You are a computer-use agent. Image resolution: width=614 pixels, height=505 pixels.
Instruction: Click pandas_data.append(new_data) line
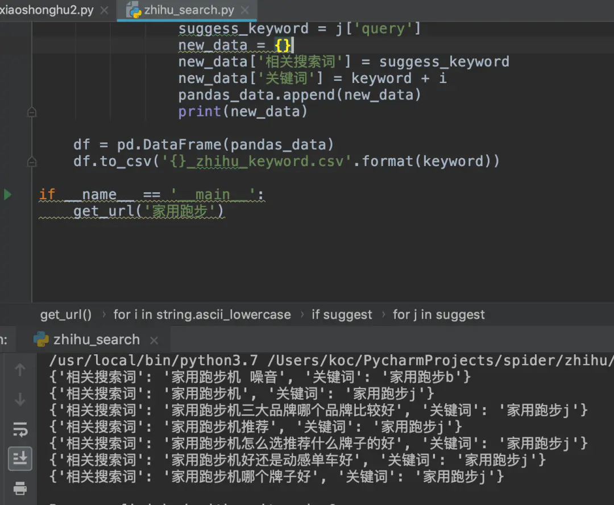coord(300,95)
